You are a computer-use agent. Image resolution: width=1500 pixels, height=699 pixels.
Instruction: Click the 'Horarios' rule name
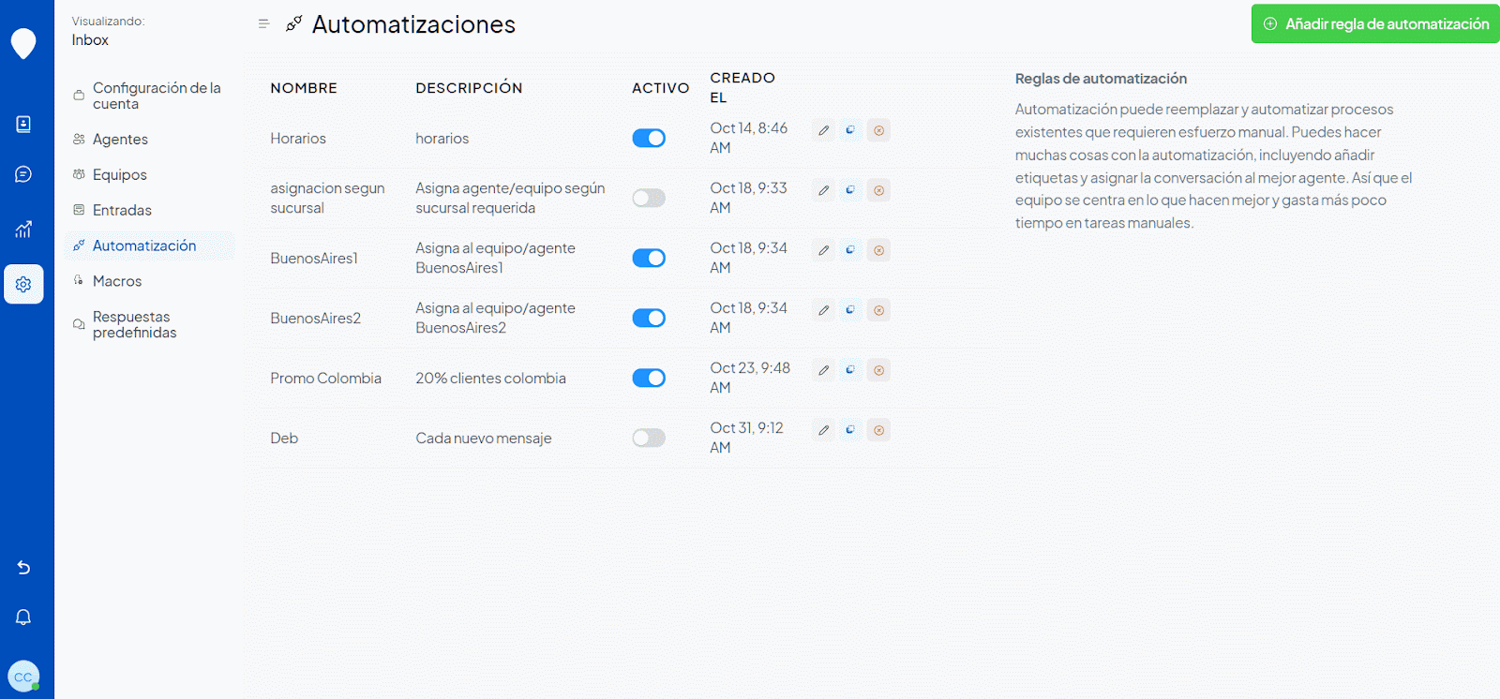pyautogui.click(x=298, y=139)
